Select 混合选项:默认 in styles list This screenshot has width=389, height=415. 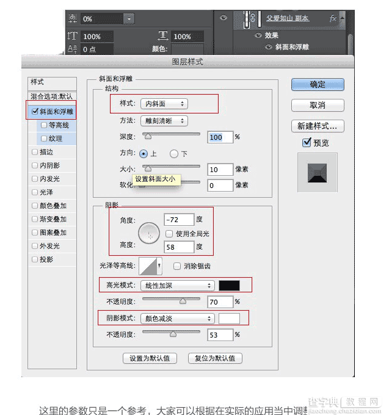[52, 96]
